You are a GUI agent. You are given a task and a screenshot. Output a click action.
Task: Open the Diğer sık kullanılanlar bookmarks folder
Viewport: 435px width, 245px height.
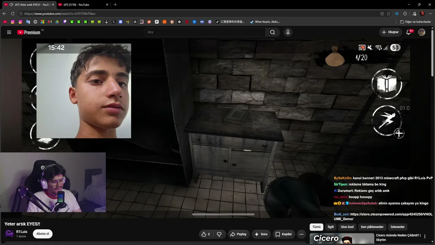415,22
